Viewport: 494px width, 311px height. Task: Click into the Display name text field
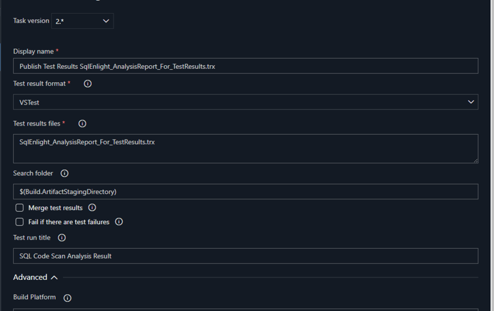(x=245, y=66)
